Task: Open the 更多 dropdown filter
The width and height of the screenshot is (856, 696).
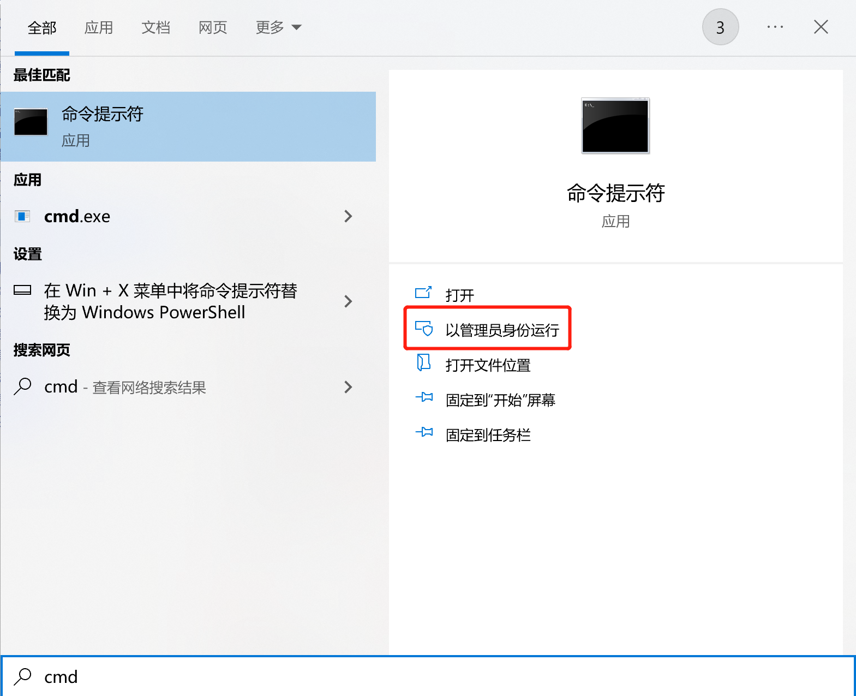Action: (x=278, y=27)
